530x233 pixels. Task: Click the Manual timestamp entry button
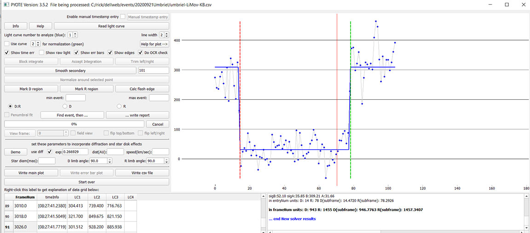(148, 17)
